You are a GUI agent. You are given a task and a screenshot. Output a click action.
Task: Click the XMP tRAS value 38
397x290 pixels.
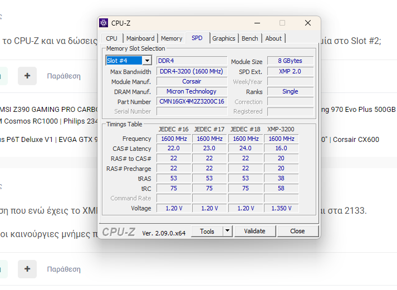281,179
